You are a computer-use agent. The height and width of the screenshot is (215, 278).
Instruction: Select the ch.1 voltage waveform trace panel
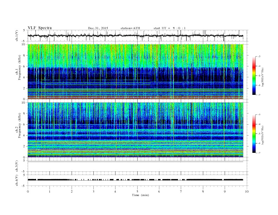[x=138, y=35]
